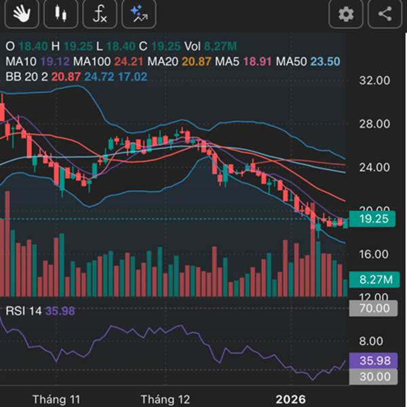Open chart settings gear icon
Viewport: 407px width, 407px height.
[x=346, y=14]
